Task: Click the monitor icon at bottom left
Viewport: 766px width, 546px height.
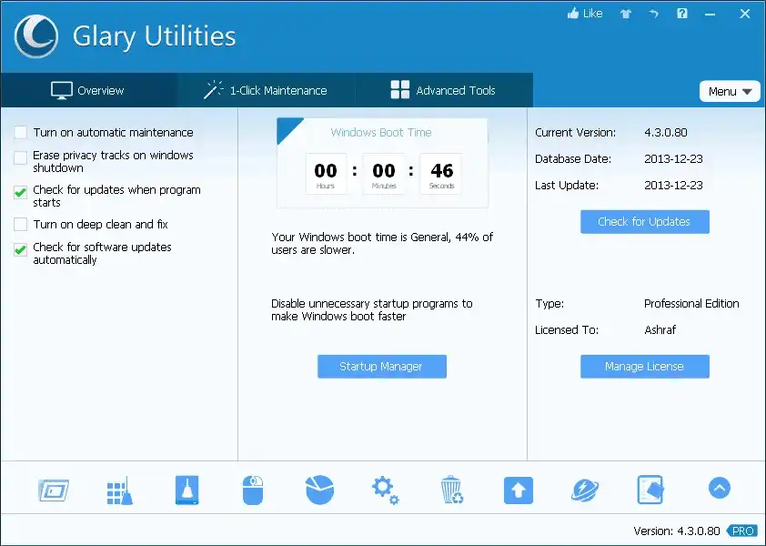Action: click(53, 490)
